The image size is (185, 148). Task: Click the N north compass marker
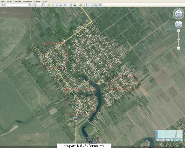pyautogui.click(x=179, y=9)
